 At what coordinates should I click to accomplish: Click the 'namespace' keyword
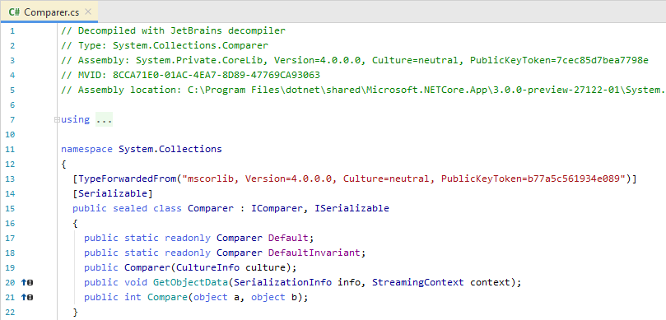point(86,149)
